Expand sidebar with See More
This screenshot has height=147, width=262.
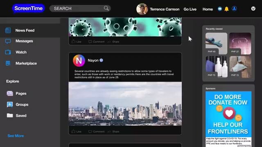pyautogui.click(x=16, y=136)
